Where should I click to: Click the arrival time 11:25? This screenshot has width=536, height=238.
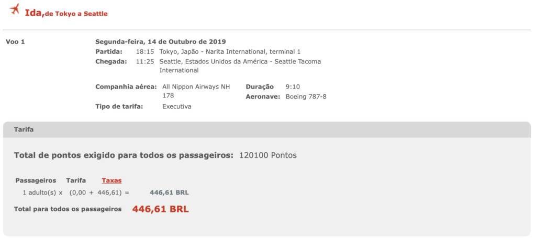145,62
